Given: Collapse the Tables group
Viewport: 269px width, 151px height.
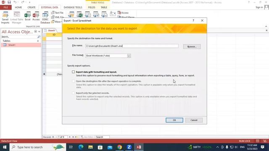Looking at the screenshot, I should [38, 41].
